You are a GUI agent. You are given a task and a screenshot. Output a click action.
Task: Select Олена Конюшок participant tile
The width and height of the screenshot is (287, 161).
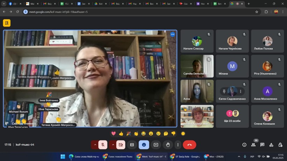point(267,116)
